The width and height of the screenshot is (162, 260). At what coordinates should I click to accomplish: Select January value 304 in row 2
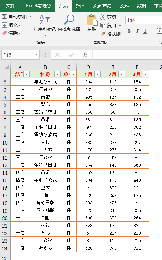pos(89,82)
